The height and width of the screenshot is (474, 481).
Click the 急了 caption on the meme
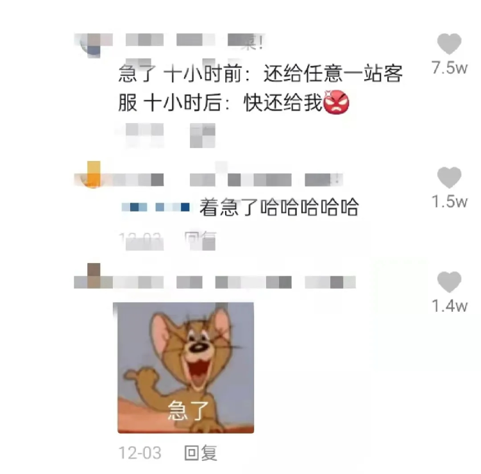[x=188, y=411]
